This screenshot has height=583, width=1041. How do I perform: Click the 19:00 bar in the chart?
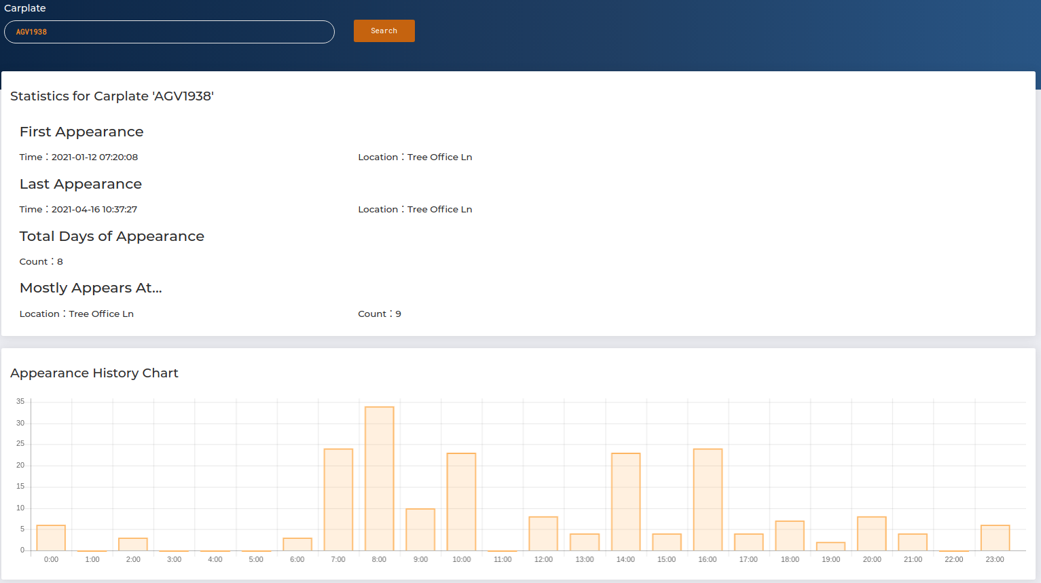(831, 546)
